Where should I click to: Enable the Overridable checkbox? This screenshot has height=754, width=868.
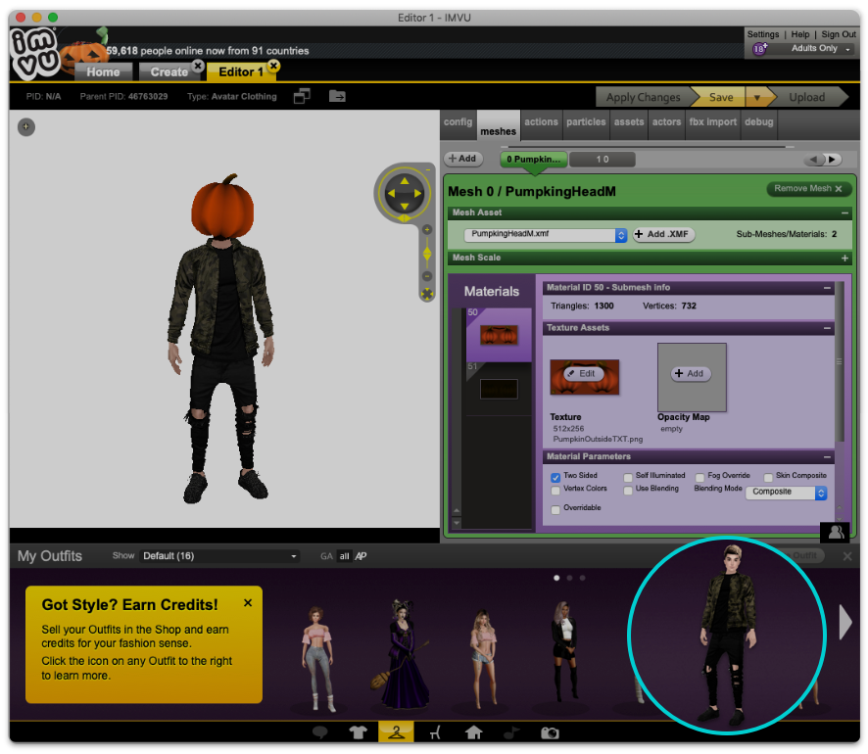(555, 510)
